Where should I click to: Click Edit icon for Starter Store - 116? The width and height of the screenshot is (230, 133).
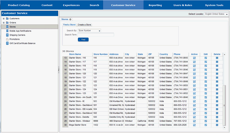pos(206,58)
